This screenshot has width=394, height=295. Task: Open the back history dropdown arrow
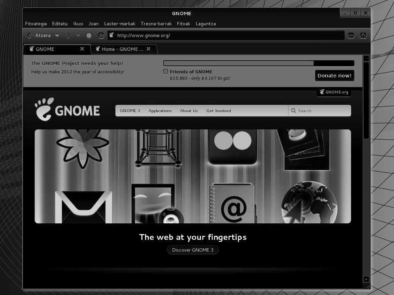pyautogui.click(x=57, y=35)
